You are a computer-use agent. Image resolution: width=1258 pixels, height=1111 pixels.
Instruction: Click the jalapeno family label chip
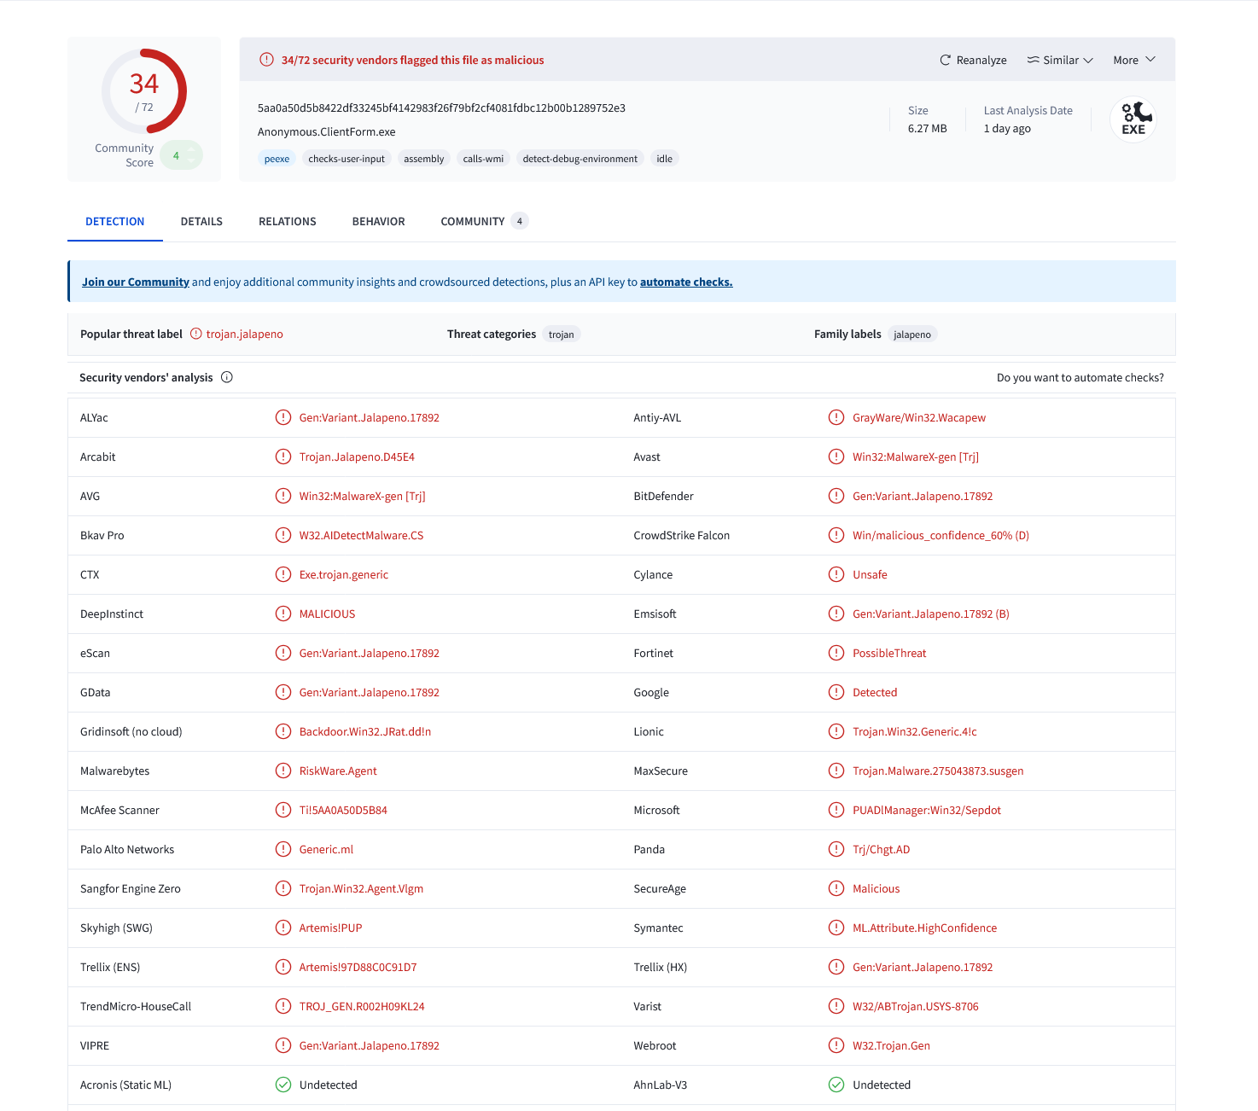pyautogui.click(x=912, y=334)
